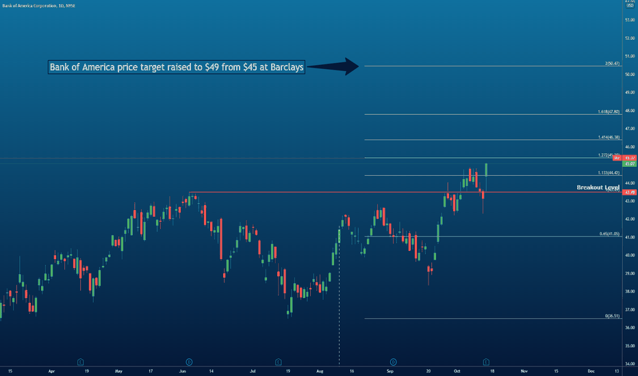Open the earnings marker in mid-July
Screen dimensions: 638x376
pos(279,362)
